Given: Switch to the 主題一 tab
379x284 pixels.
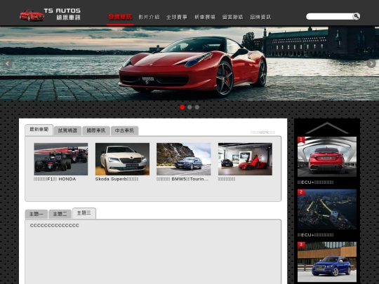Looking at the screenshot, I should point(36,214).
